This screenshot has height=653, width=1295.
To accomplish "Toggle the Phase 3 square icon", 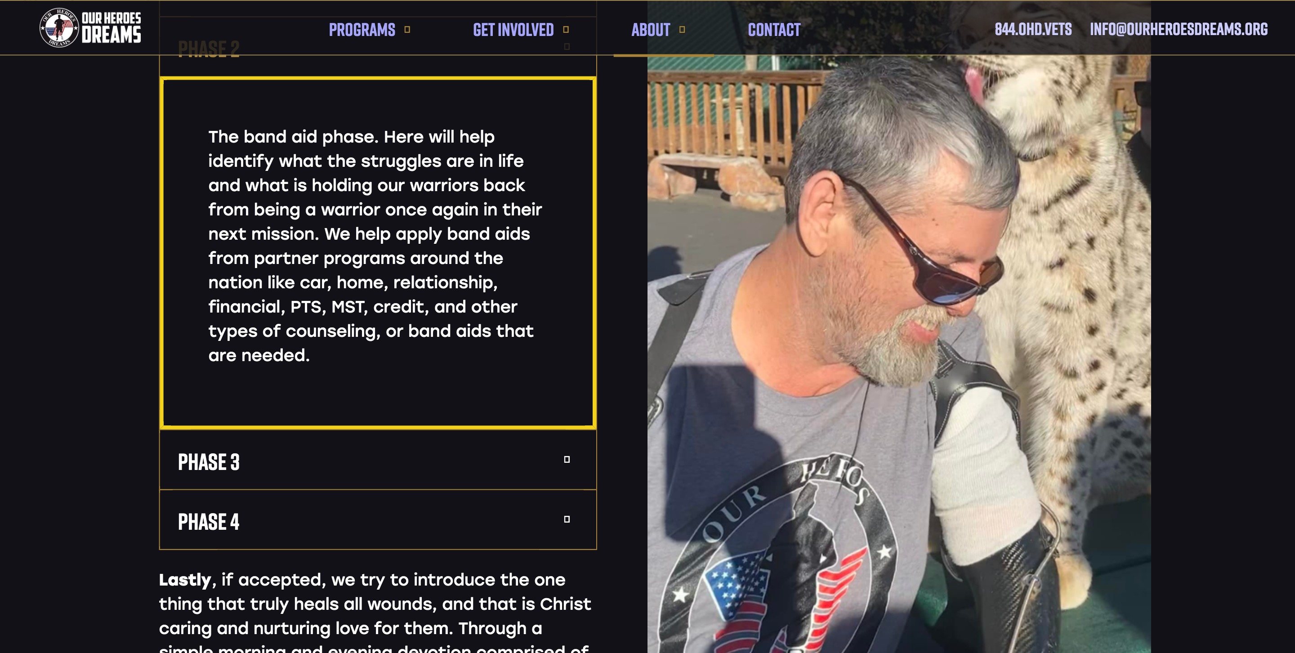I will (567, 460).
